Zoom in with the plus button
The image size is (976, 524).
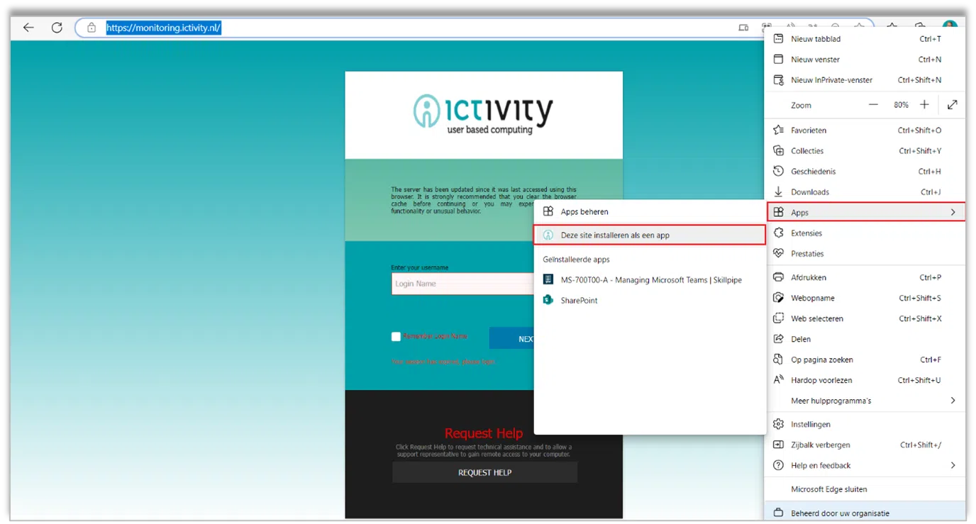coord(924,105)
